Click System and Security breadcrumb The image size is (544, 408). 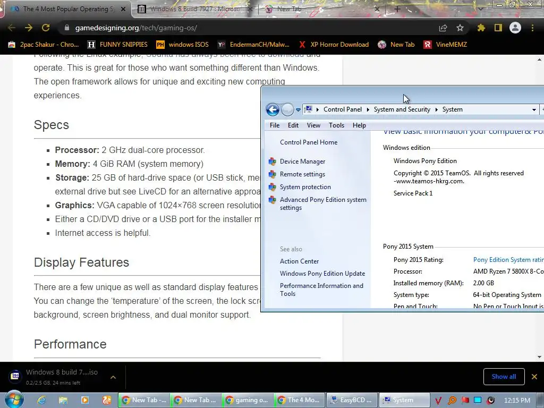pos(402,109)
